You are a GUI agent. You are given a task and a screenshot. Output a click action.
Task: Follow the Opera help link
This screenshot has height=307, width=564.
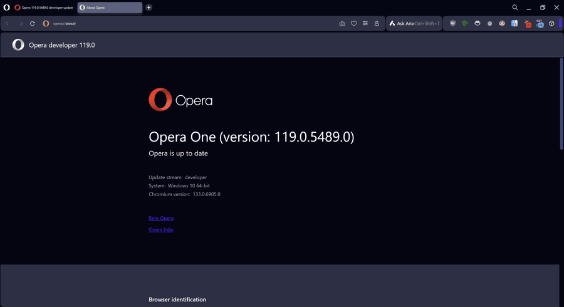(161, 230)
